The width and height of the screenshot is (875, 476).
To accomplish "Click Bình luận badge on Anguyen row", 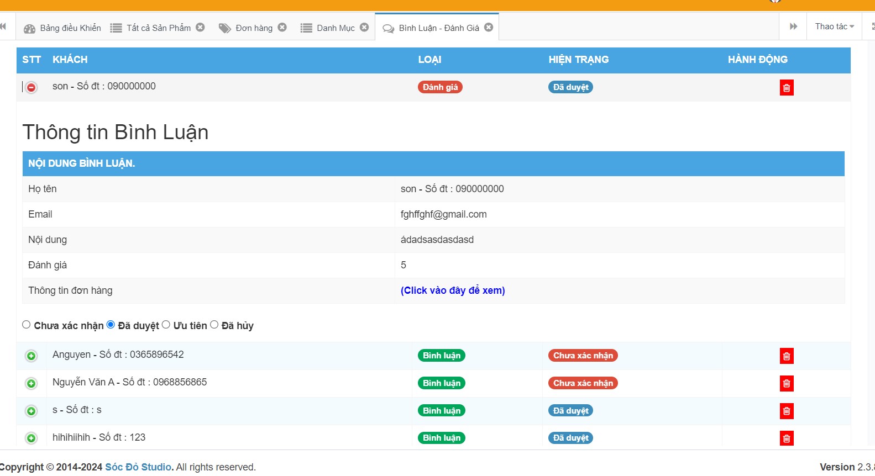I will (x=442, y=356).
